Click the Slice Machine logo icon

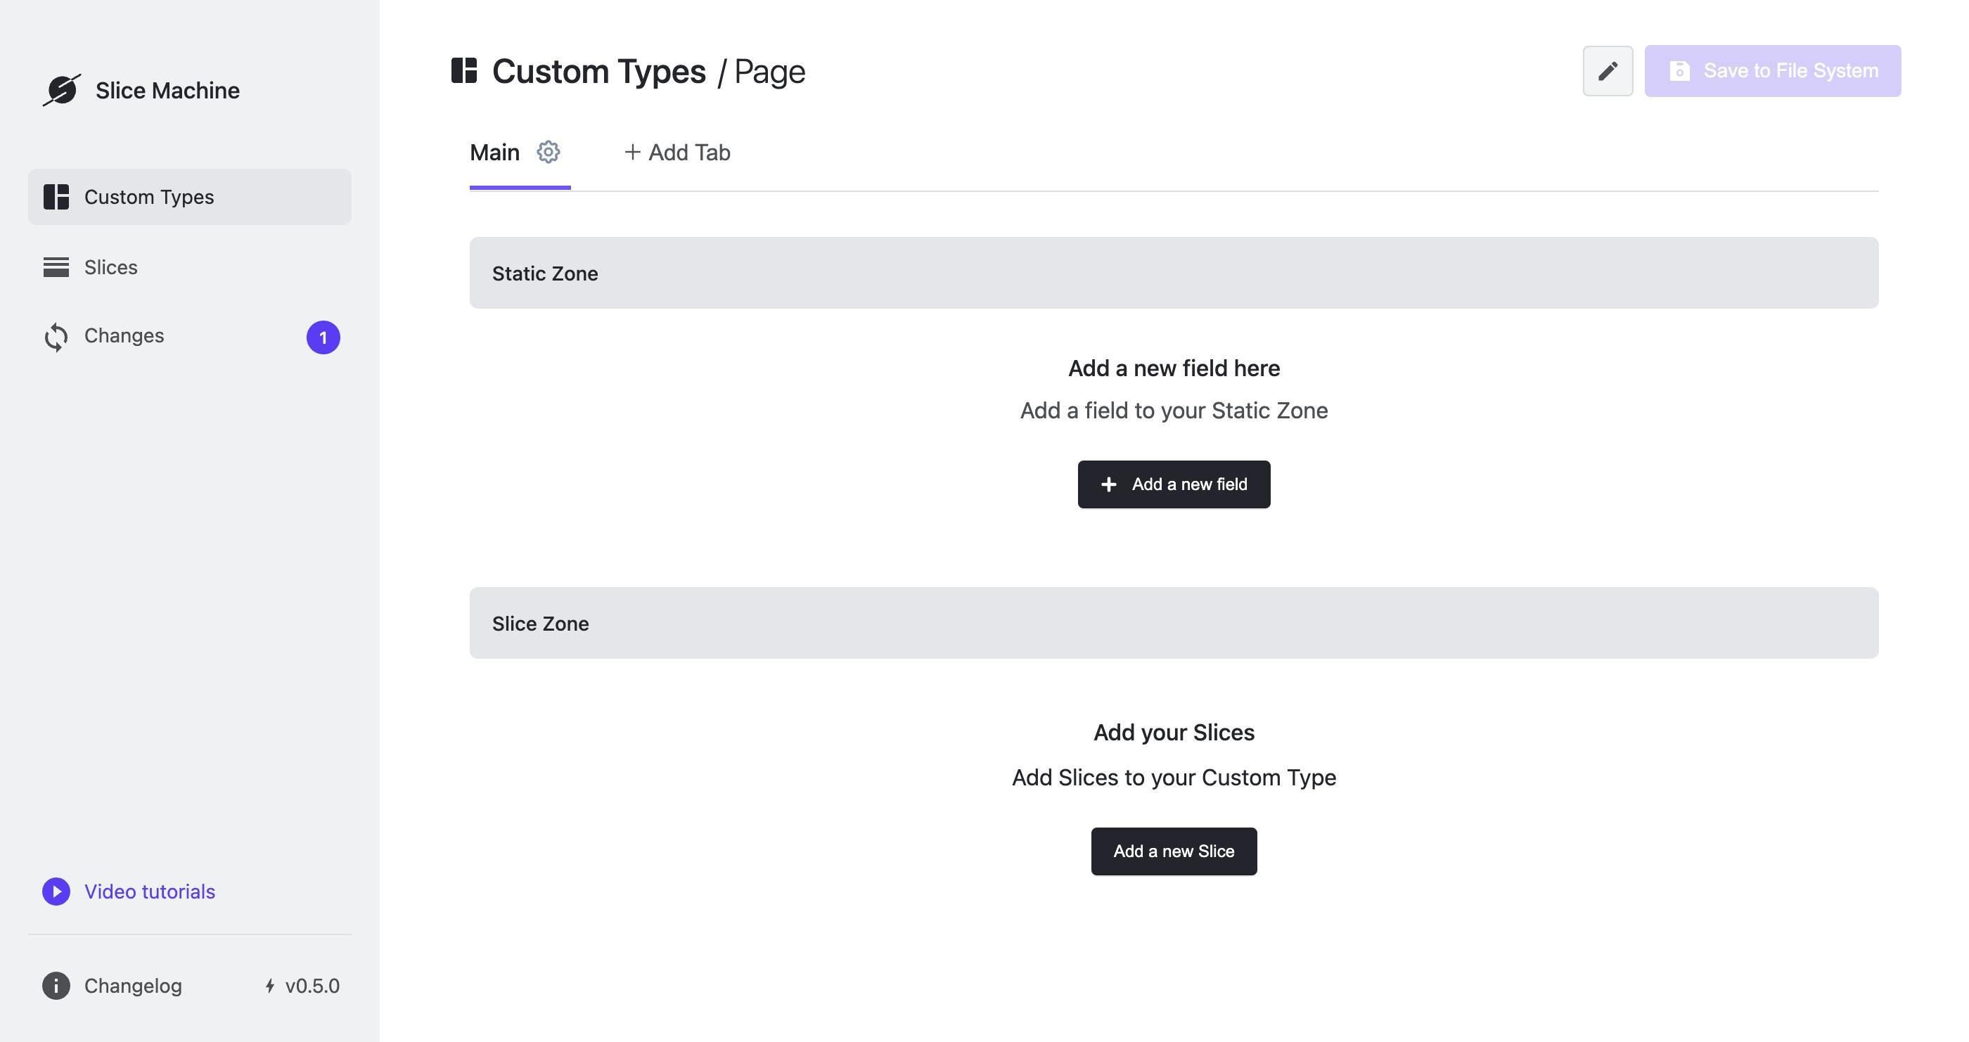pyautogui.click(x=61, y=89)
